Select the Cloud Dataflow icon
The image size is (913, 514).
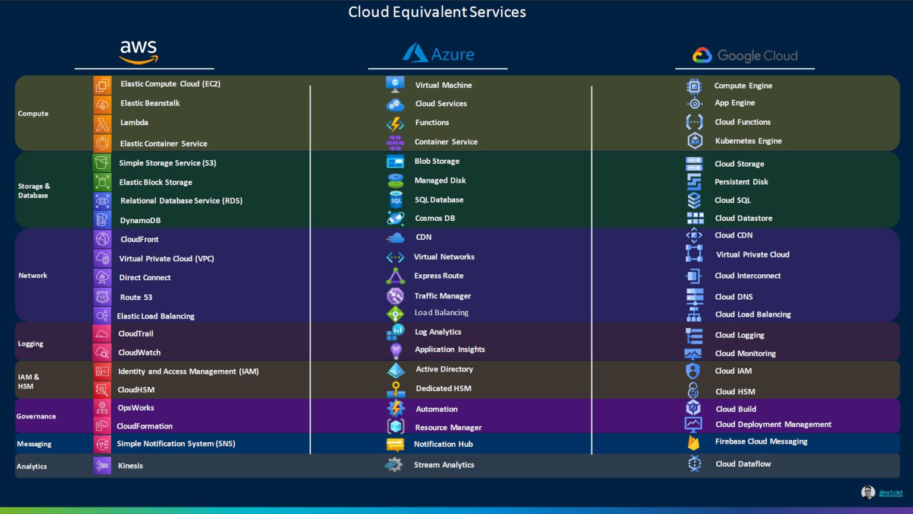(694, 464)
